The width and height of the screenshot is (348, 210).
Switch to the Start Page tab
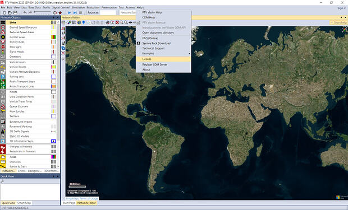[x=69, y=203]
